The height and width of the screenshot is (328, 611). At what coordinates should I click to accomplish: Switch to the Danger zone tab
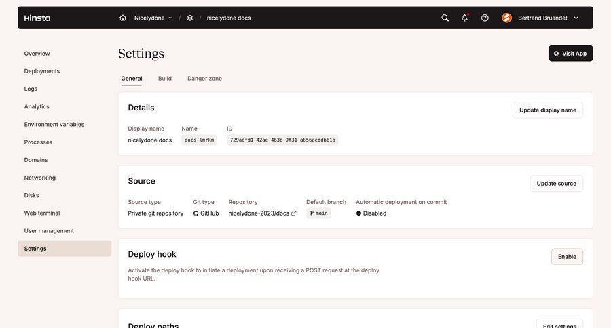[x=204, y=79]
